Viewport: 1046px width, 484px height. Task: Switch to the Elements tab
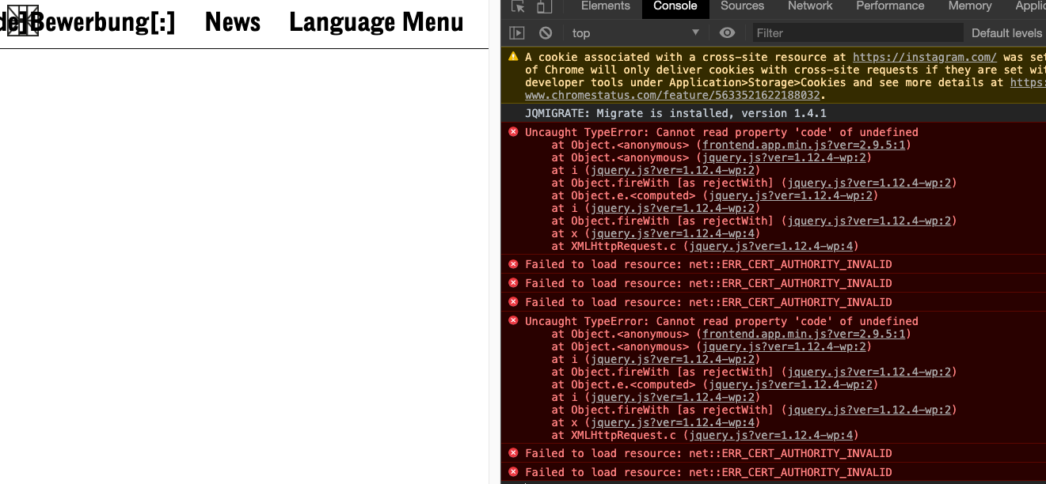pos(605,6)
